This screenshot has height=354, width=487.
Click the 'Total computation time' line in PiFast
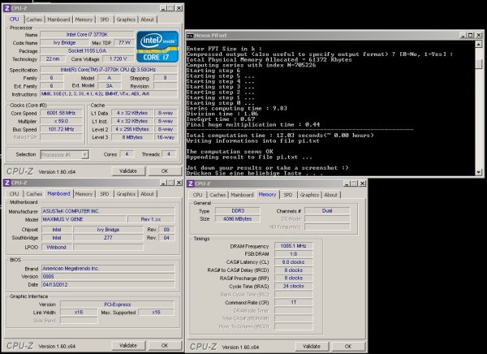click(280, 136)
